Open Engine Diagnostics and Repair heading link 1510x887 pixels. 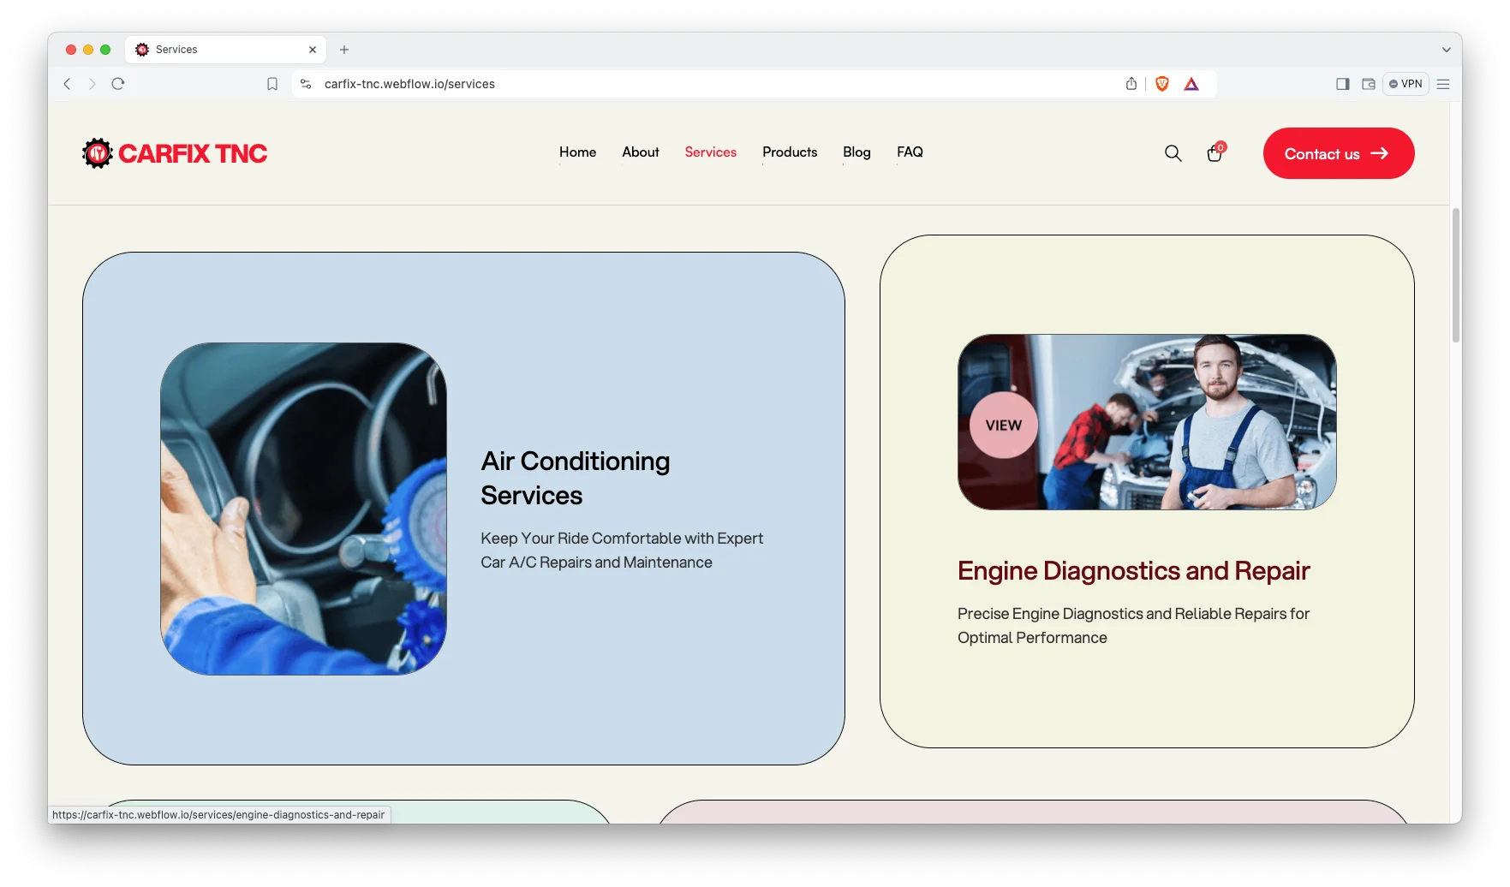click(1133, 571)
